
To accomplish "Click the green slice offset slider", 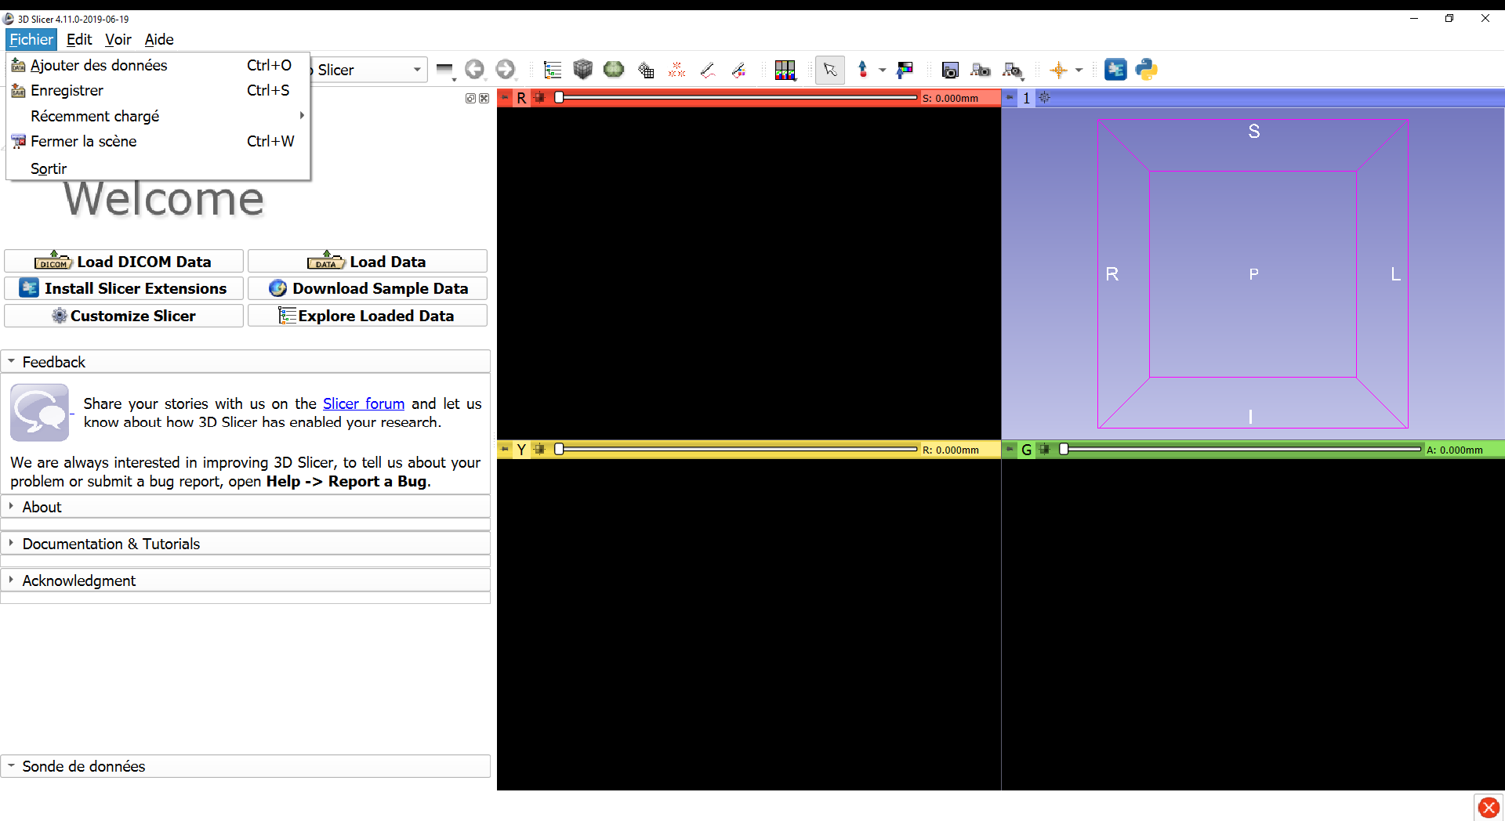I will click(1242, 449).
